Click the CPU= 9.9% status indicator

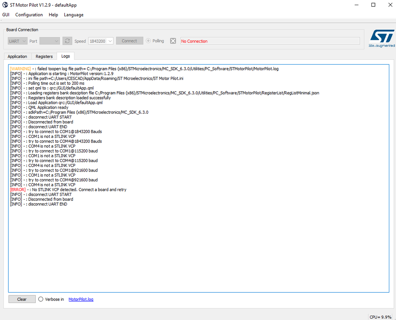[380, 317]
